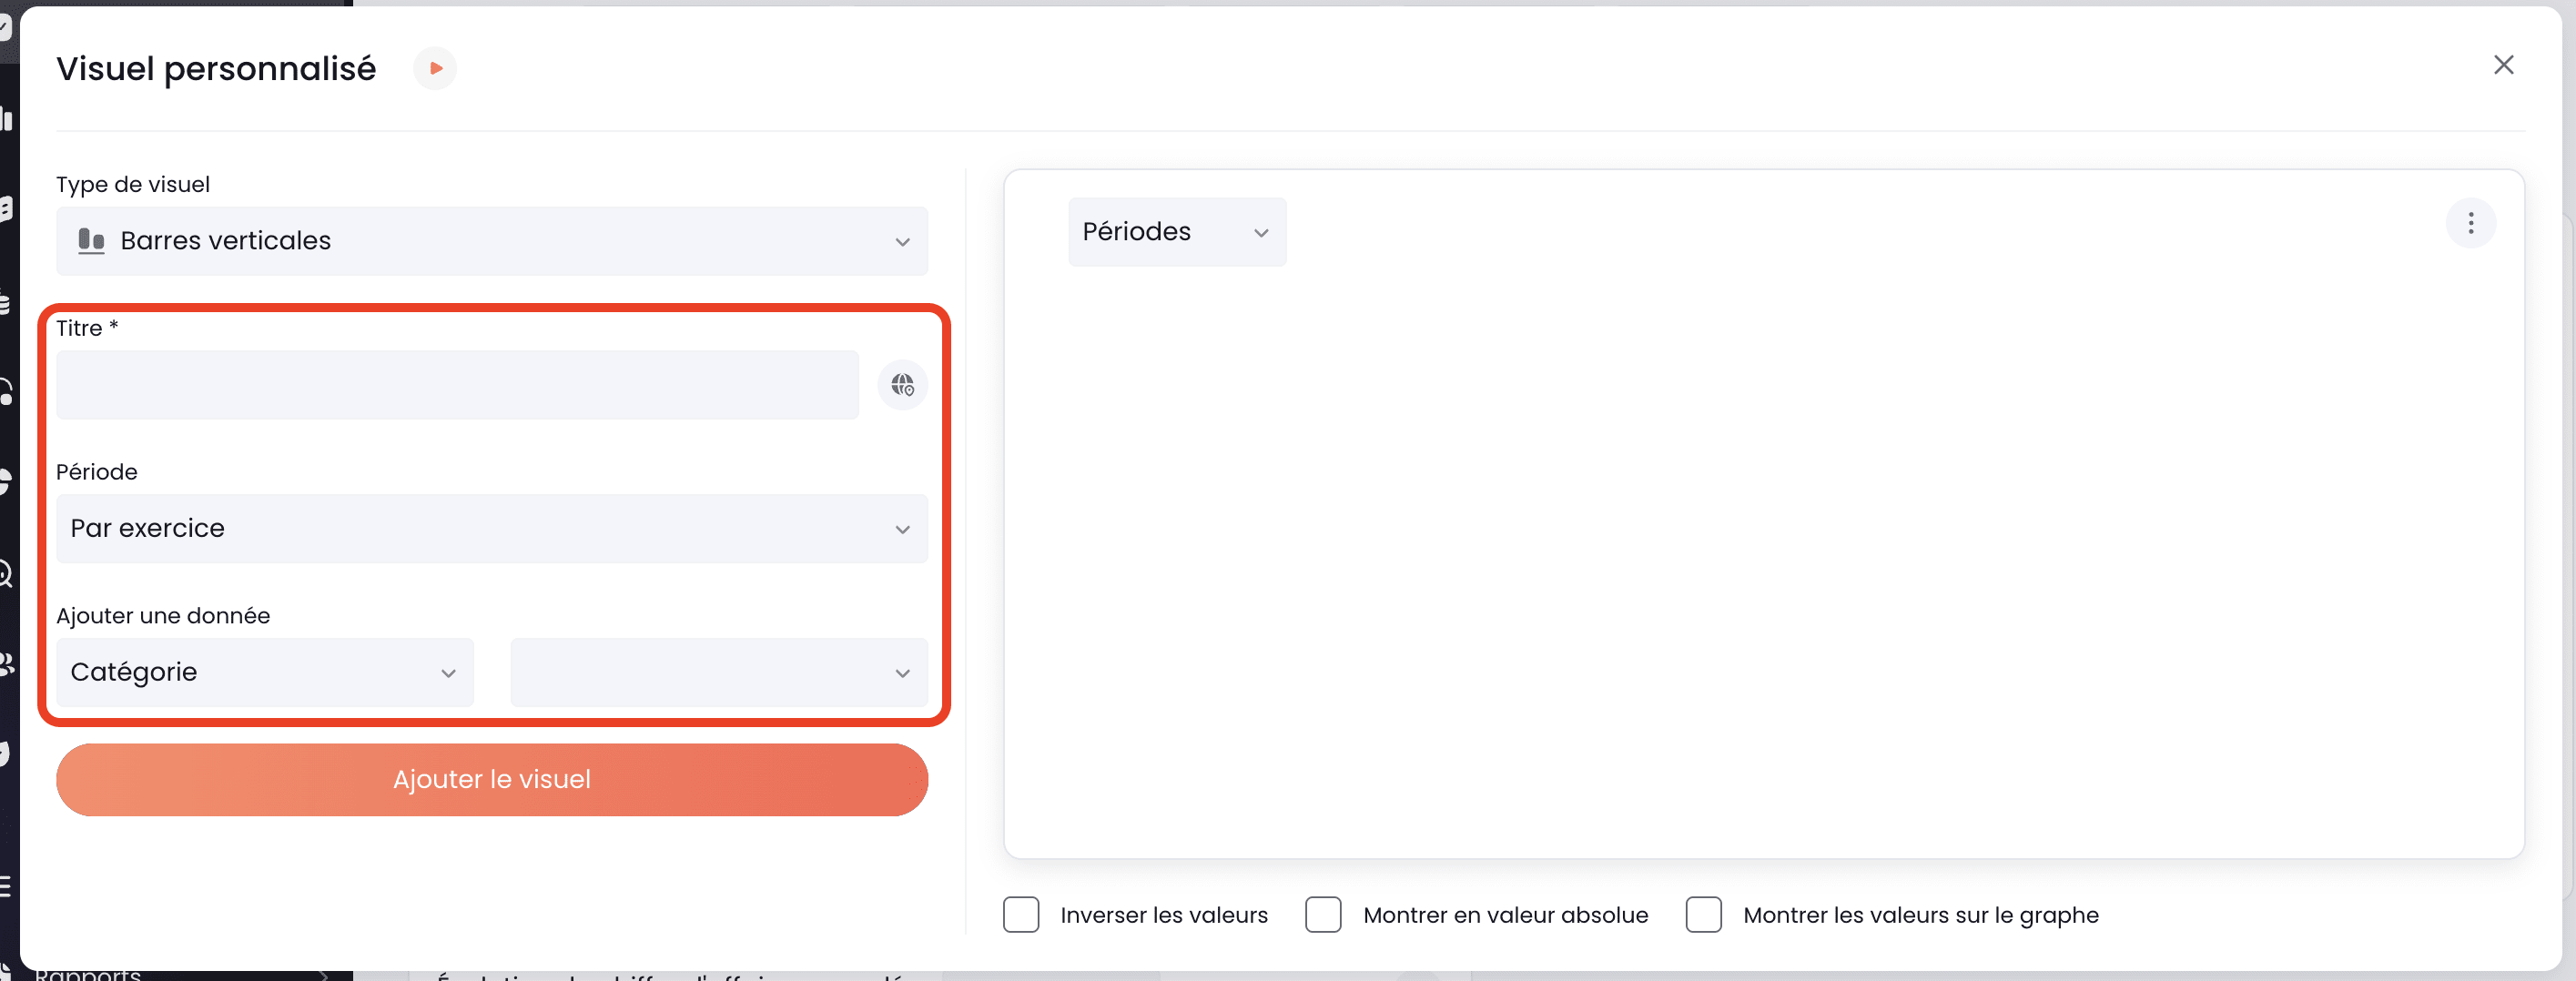Enable Montrer en valeur absolue checkbox
Image resolution: width=2576 pixels, height=981 pixels.
pos(1323,915)
